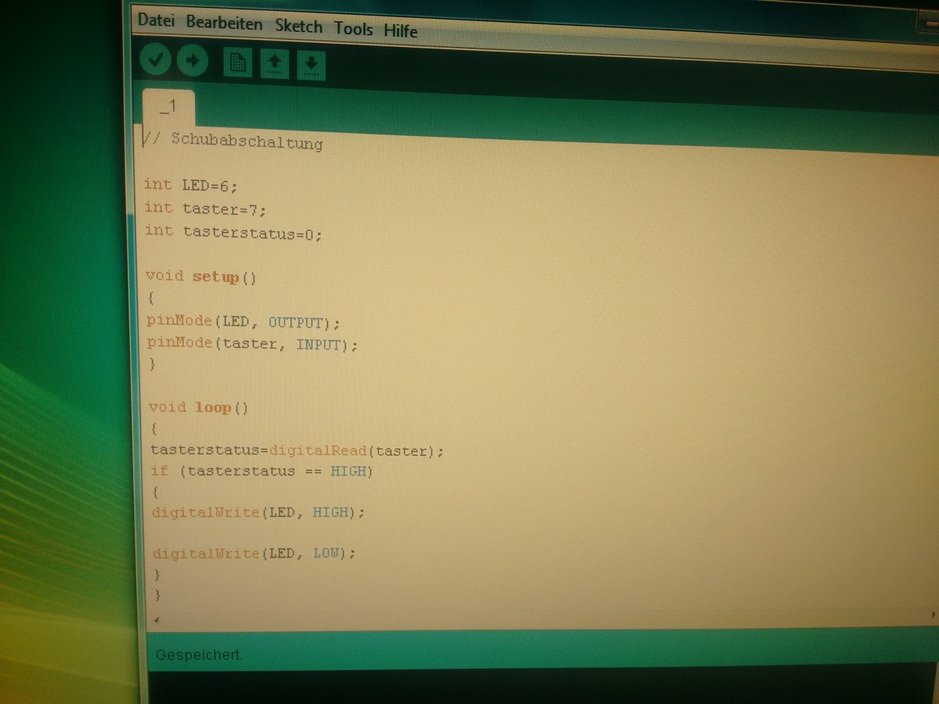939x704 pixels.
Task: Select the _1 sketch tab
Action: 168,107
